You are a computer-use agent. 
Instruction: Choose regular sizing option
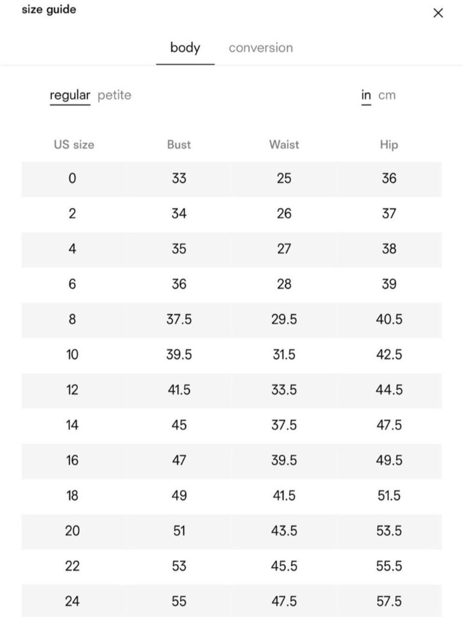70,95
